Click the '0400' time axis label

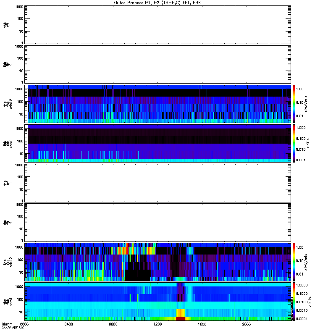pos(68,324)
